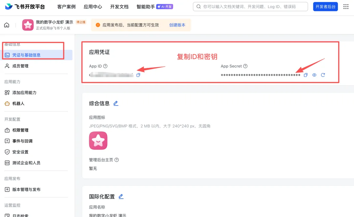354x217 pixels.
Task: Open the 应用中心 menu item
Action: pos(93,7)
